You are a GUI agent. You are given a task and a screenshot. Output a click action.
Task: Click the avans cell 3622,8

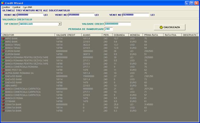tap(86, 45)
